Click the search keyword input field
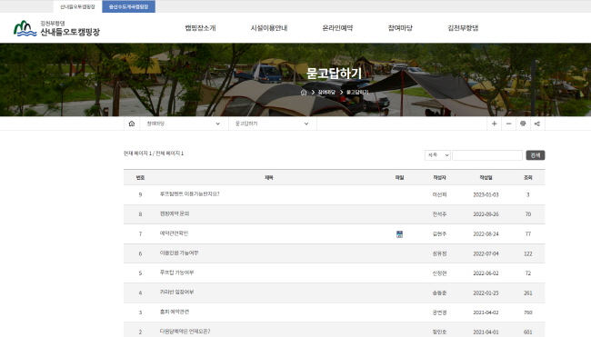This screenshot has width=591, height=337. [x=487, y=155]
